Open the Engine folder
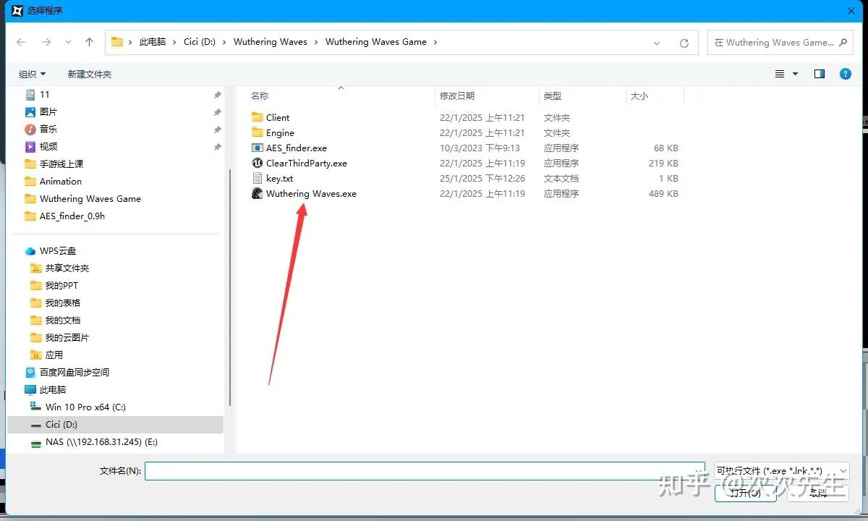Image resolution: width=868 pixels, height=521 pixels. tap(279, 133)
